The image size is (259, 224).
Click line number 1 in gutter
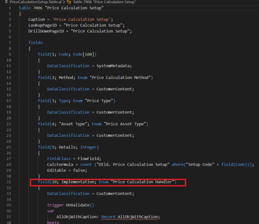10,8
